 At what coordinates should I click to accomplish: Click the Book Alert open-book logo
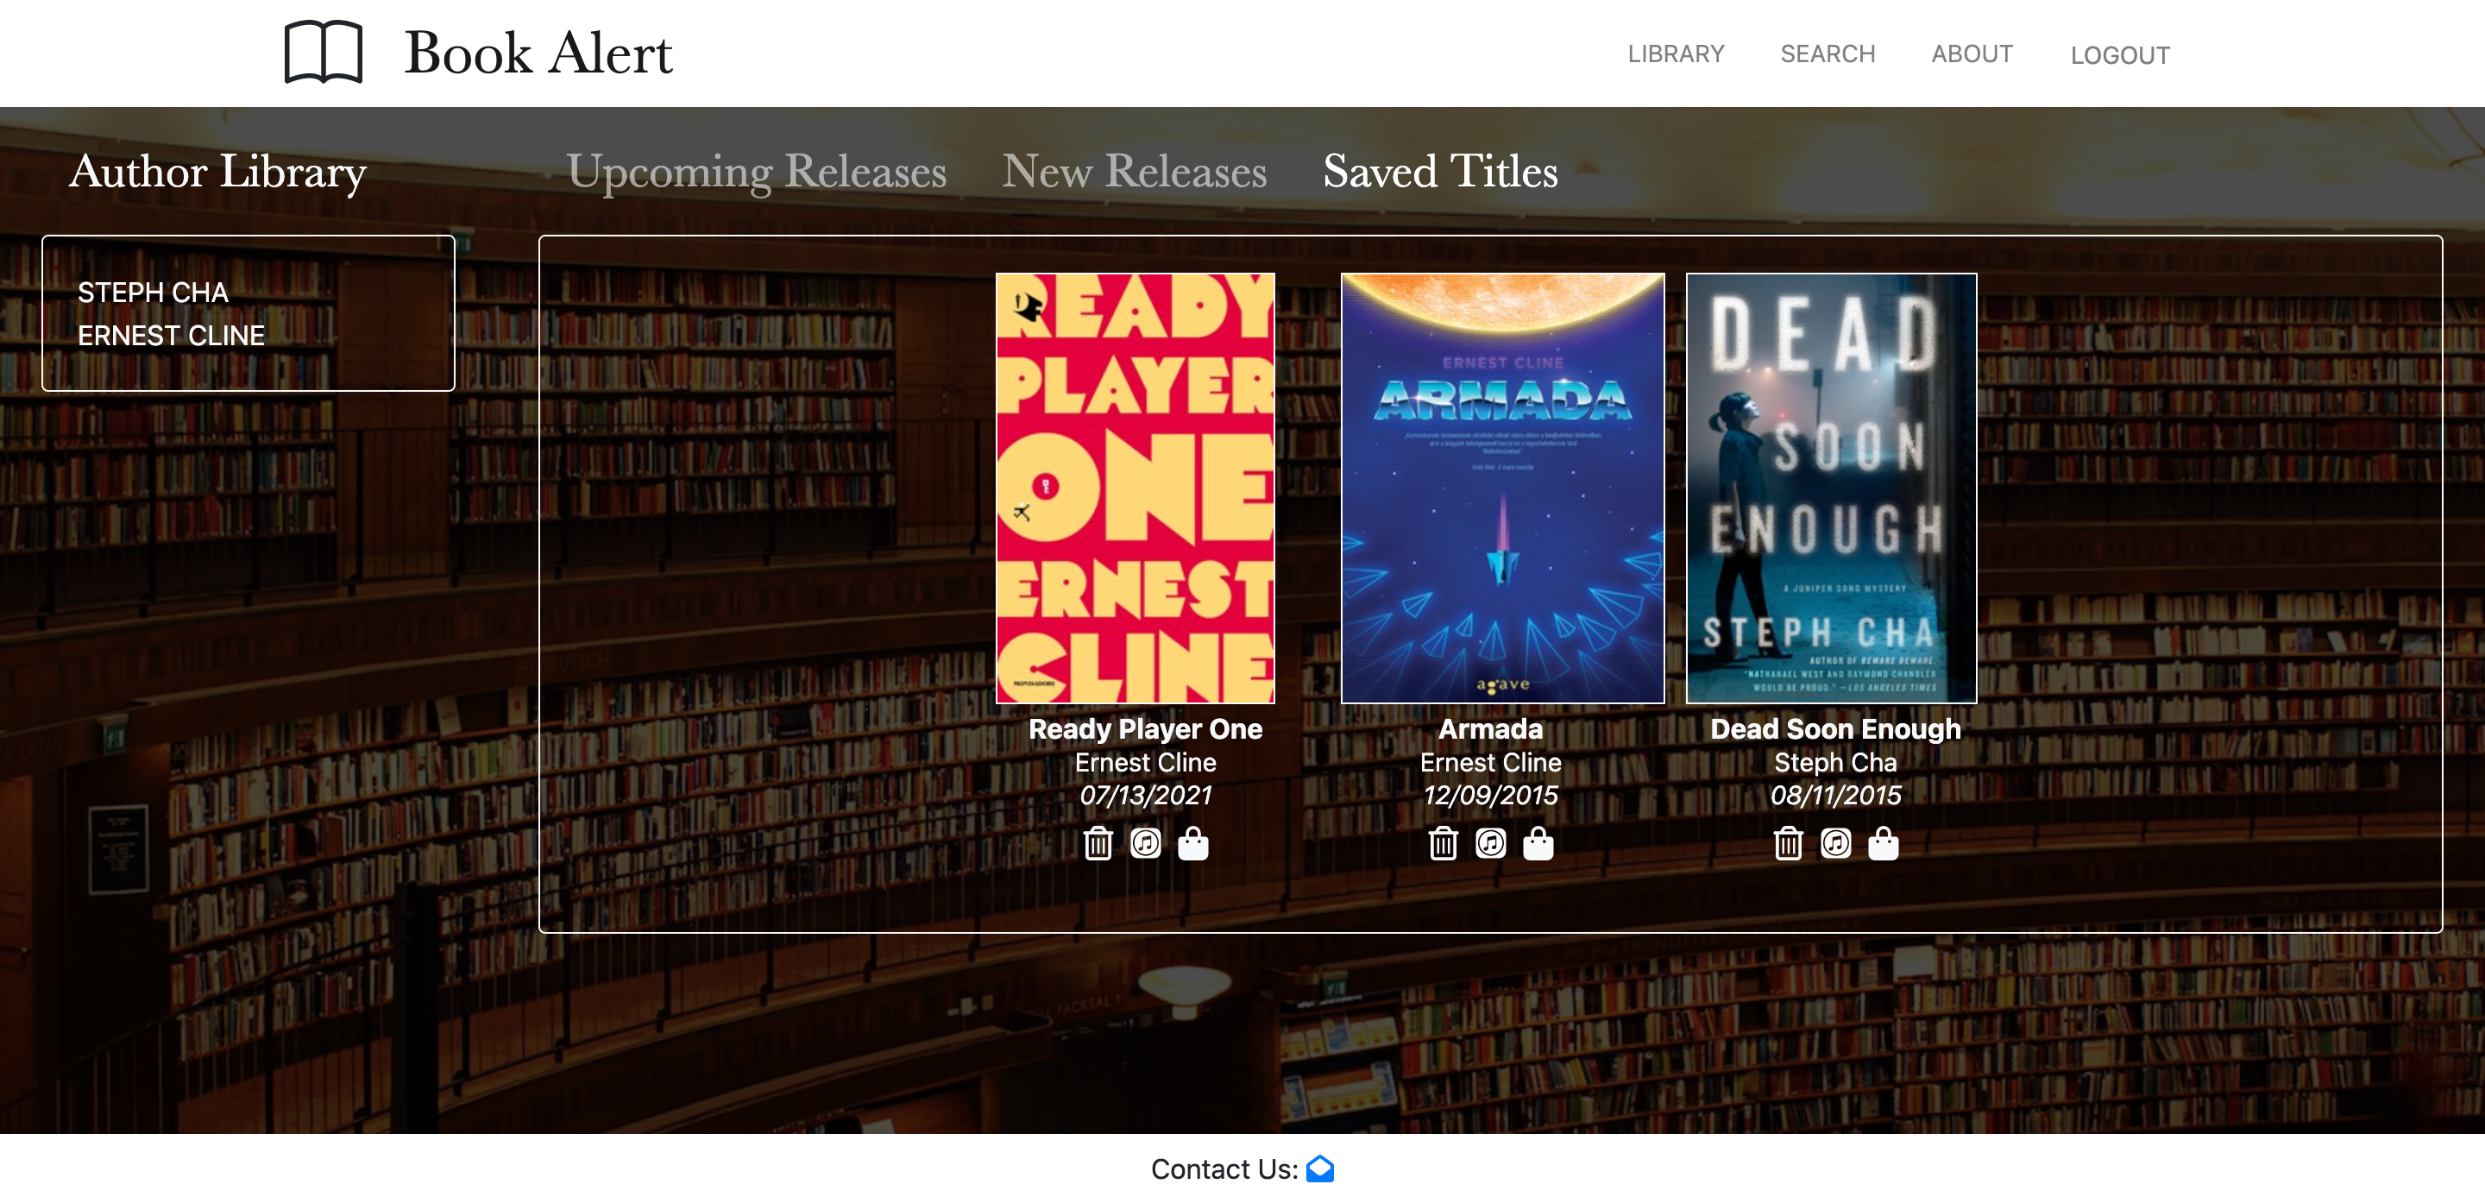click(324, 52)
